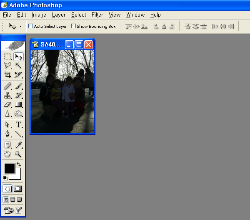Select the Eraser tool
Viewport: 250px width, 220px height.
[7, 104]
